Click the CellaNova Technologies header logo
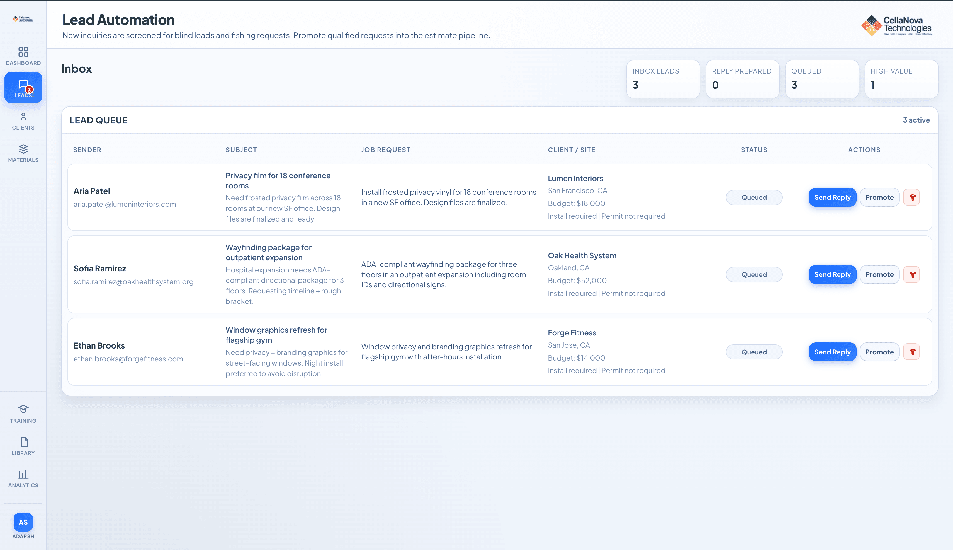 click(896, 25)
